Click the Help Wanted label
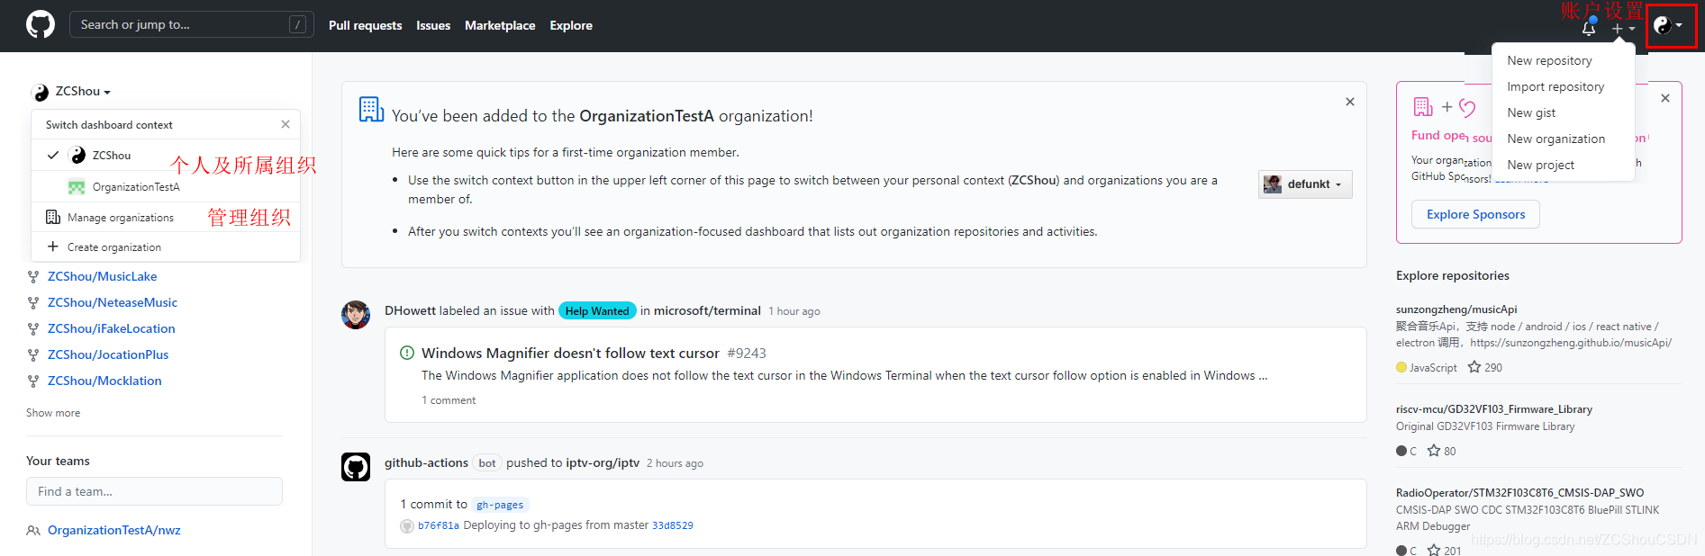The width and height of the screenshot is (1705, 556). [597, 310]
